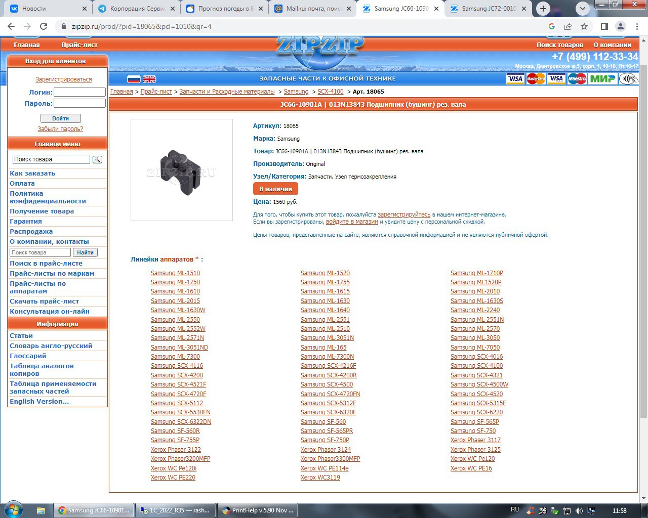Go back with browser back arrow
The height and width of the screenshot is (518, 648).
(11, 26)
